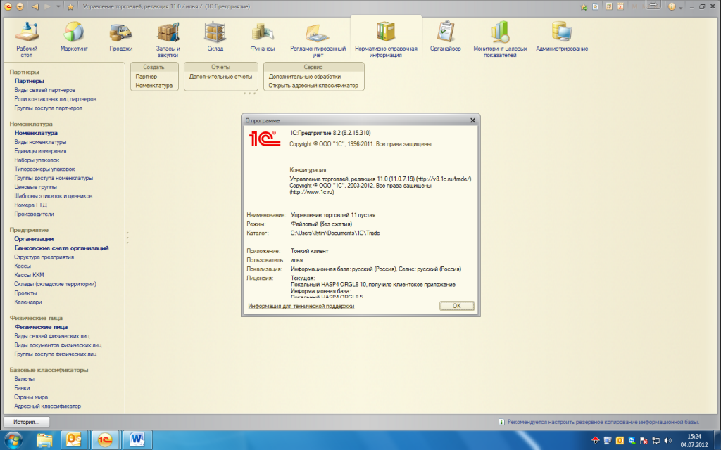Open Производители
This screenshot has width=721, height=450.
(34, 214)
